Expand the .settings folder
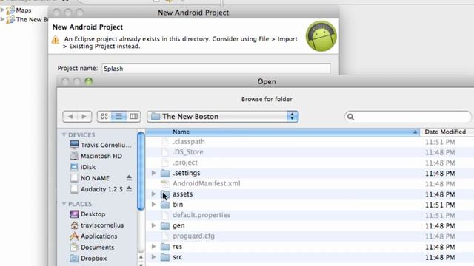The height and width of the screenshot is (266, 474). (x=153, y=173)
